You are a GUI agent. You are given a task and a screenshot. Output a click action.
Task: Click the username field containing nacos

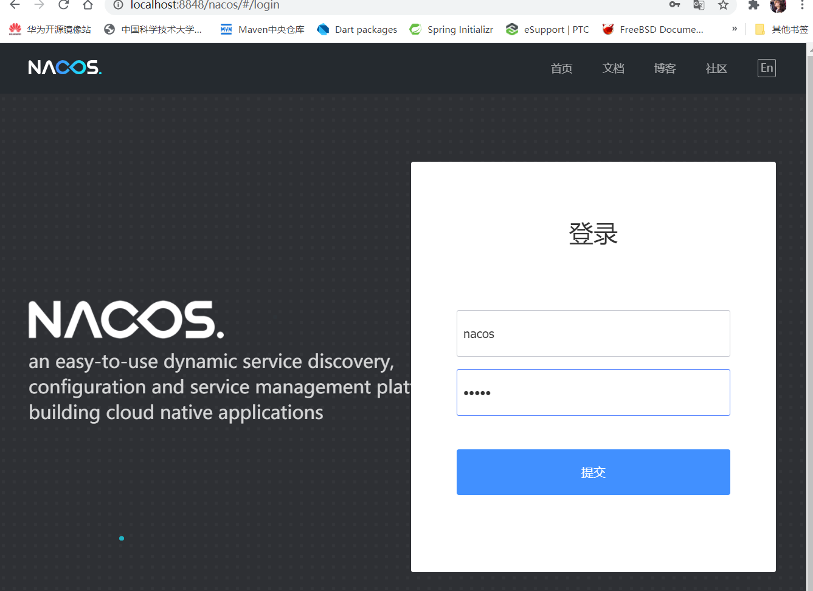[593, 334]
